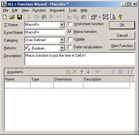Image resolution: width=139 pixels, height=135 pixels.
Task: Open a file with the folder icon
Action: click(x=12, y=17)
